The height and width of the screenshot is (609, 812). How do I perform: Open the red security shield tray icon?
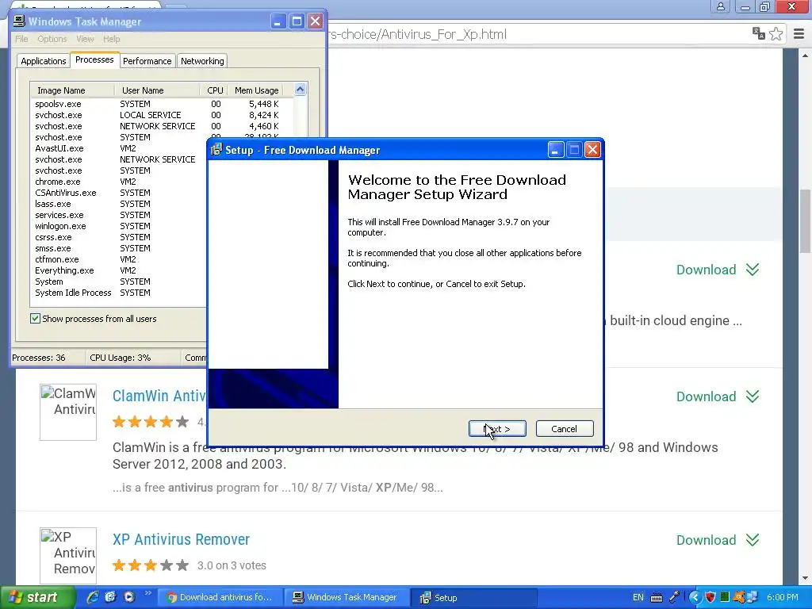pos(710,598)
